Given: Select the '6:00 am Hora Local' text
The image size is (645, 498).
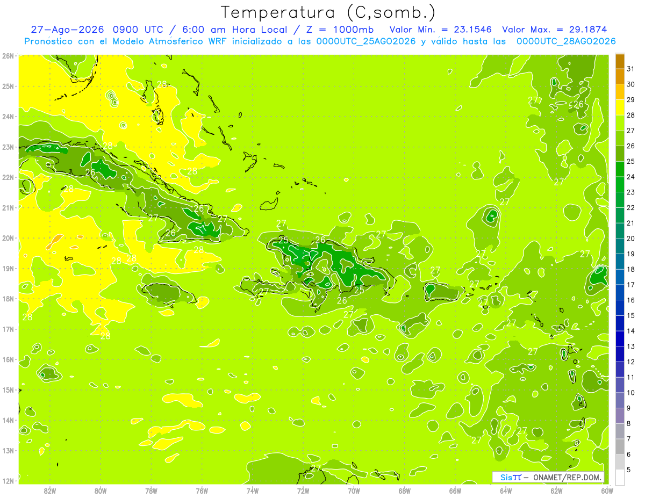Looking at the screenshot, I should 234,30.
